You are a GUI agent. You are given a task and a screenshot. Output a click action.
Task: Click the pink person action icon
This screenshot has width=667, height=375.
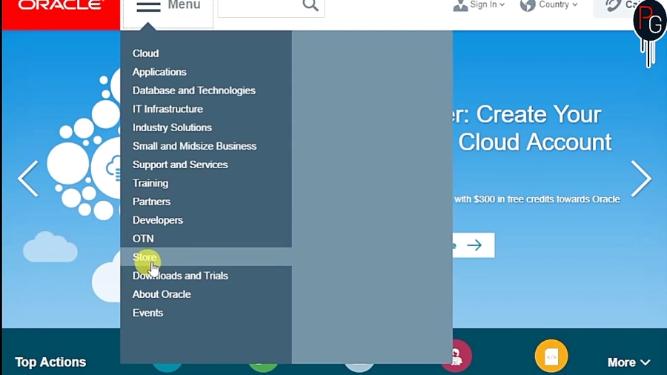458,356
